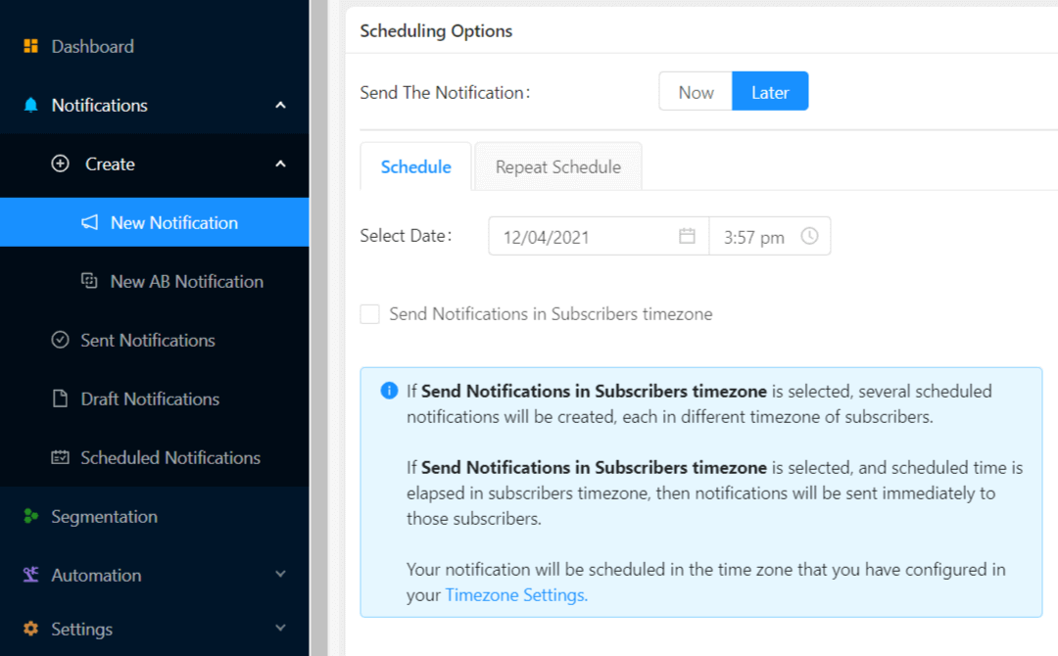Viewport: 1058px width, 656px height.
Task: Click the Draft Notifications document icon
Action: pyautogui.click(x=61, y=398)
